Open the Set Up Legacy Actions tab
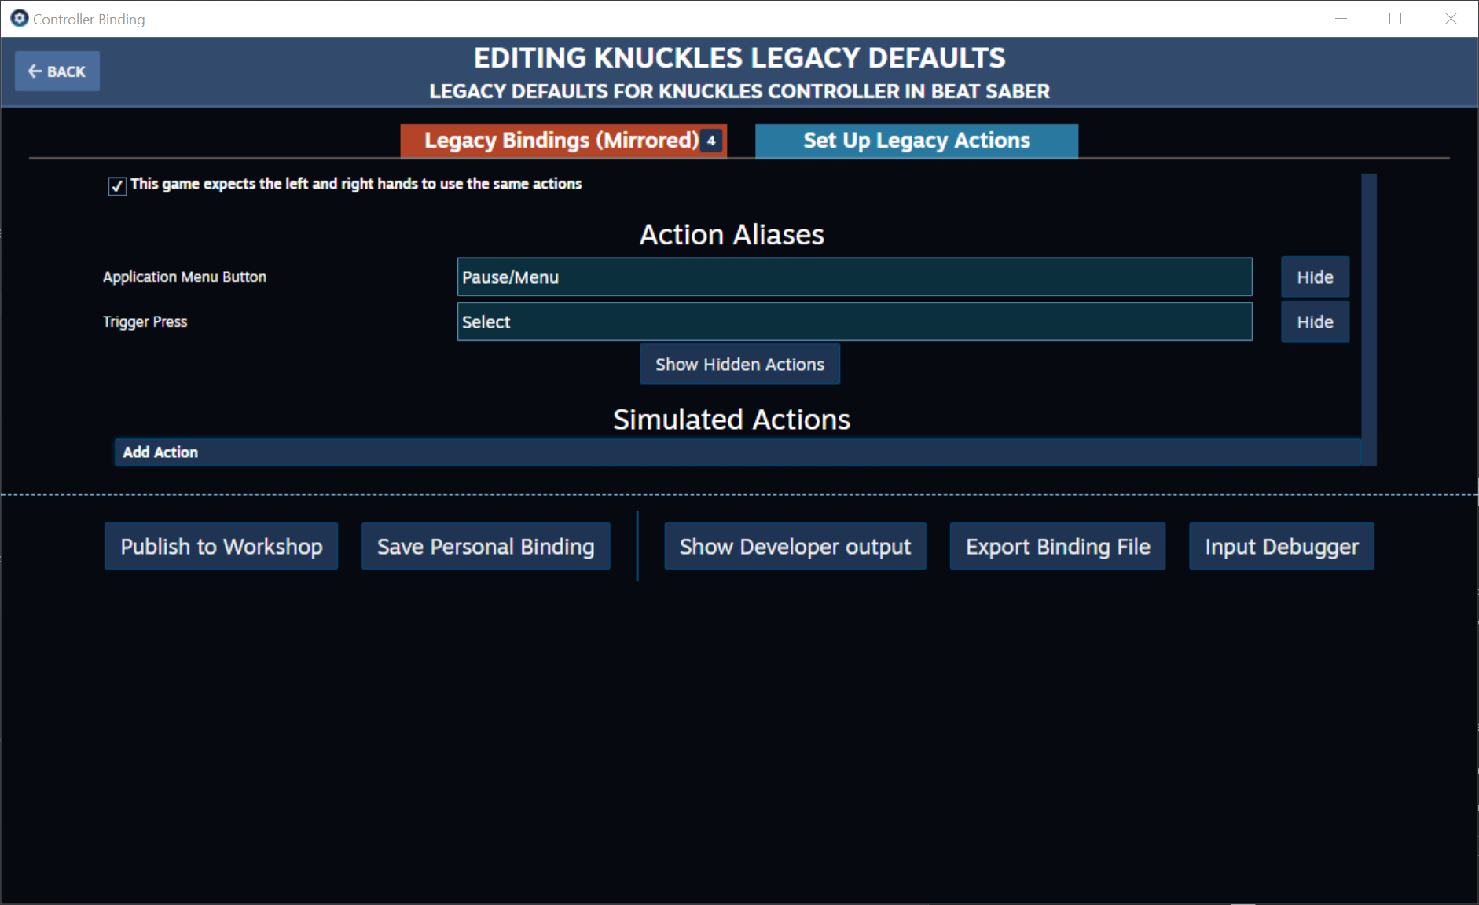Image resolution: width=1479 pixels, height=905 pixels. click(916, 141)
